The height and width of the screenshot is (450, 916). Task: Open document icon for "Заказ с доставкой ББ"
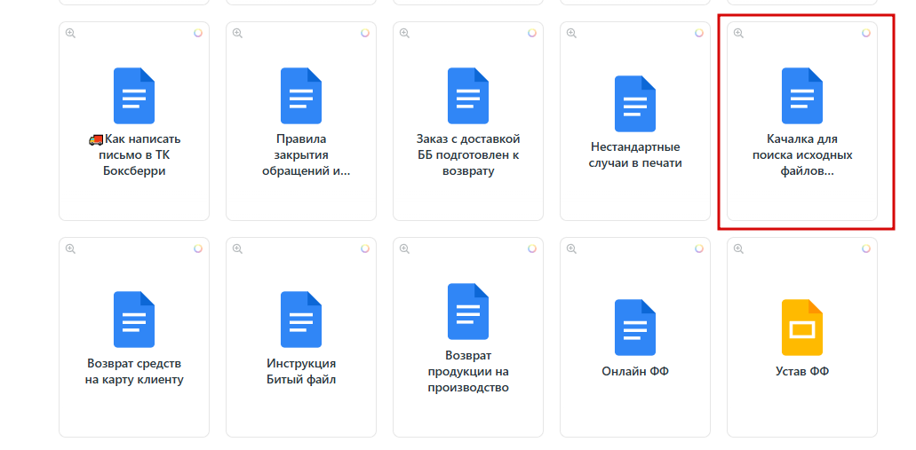coord(468,96)
